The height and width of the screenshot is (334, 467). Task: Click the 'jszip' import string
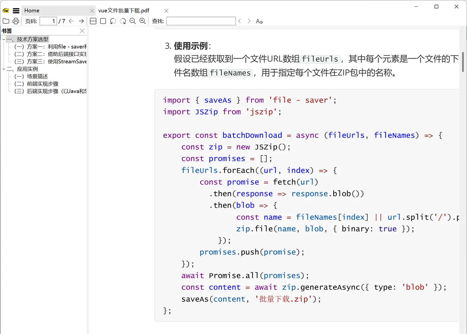pyautogui.click(x=261, y=112)
